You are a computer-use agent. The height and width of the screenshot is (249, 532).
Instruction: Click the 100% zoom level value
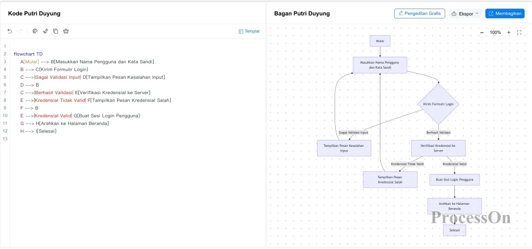point(495,32)
